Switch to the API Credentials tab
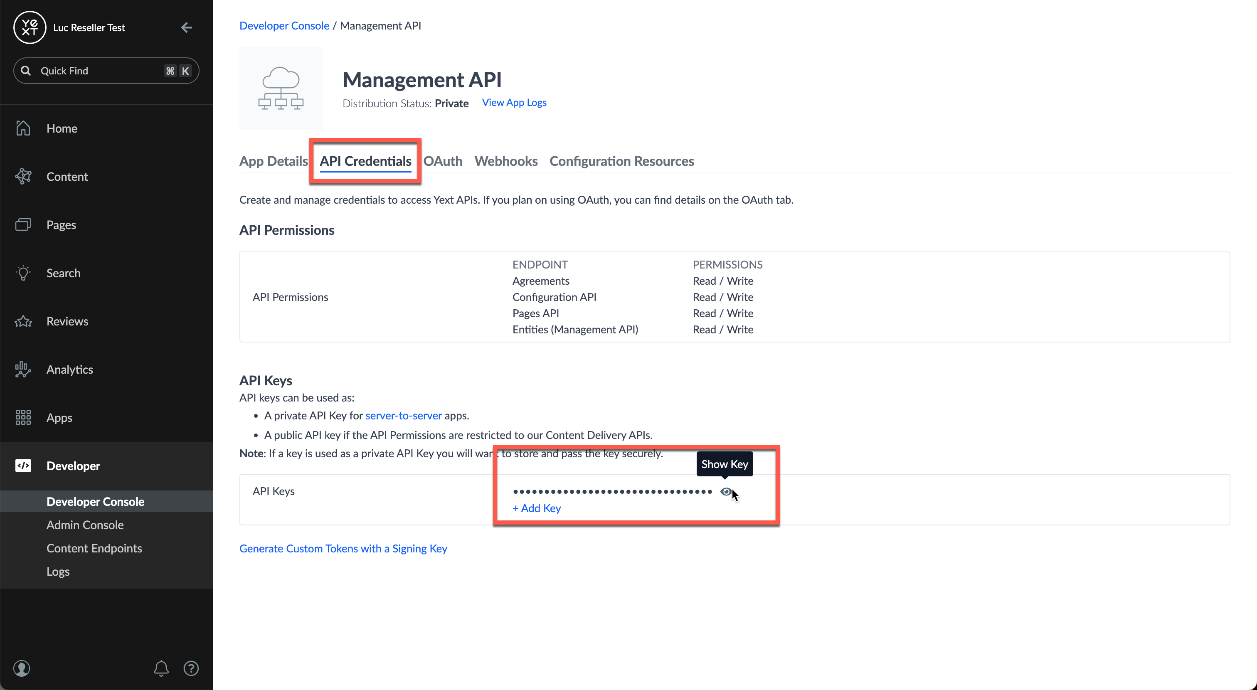 (365, 161)
